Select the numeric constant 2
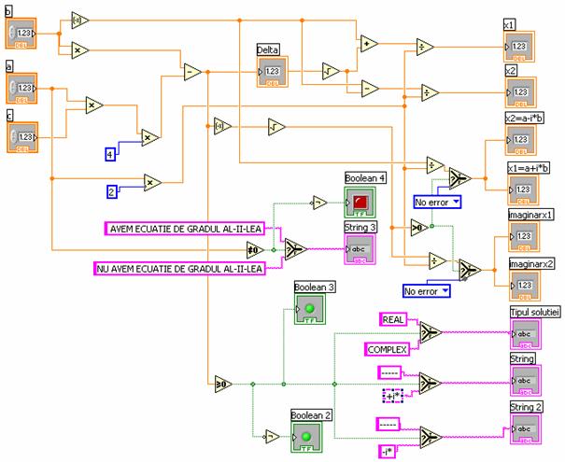The height and width of the screenshot is (462, 565). (112, 192)
